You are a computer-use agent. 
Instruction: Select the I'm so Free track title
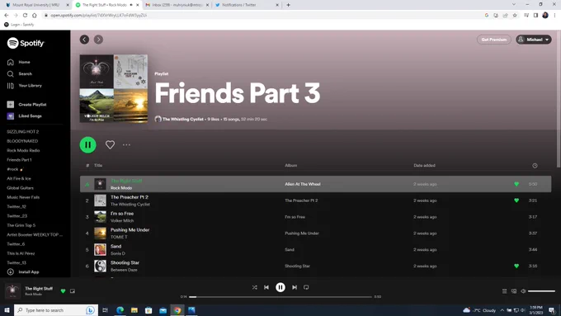(122, 214)
